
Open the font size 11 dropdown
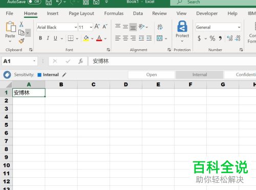[x=91, y=27]
